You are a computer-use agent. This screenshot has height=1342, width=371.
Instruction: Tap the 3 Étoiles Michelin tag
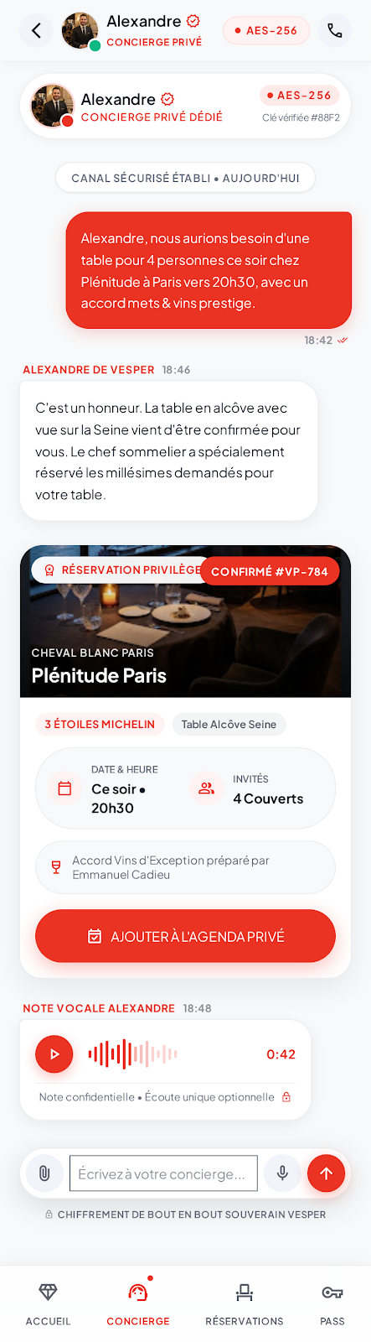click(x=100, y=724)
